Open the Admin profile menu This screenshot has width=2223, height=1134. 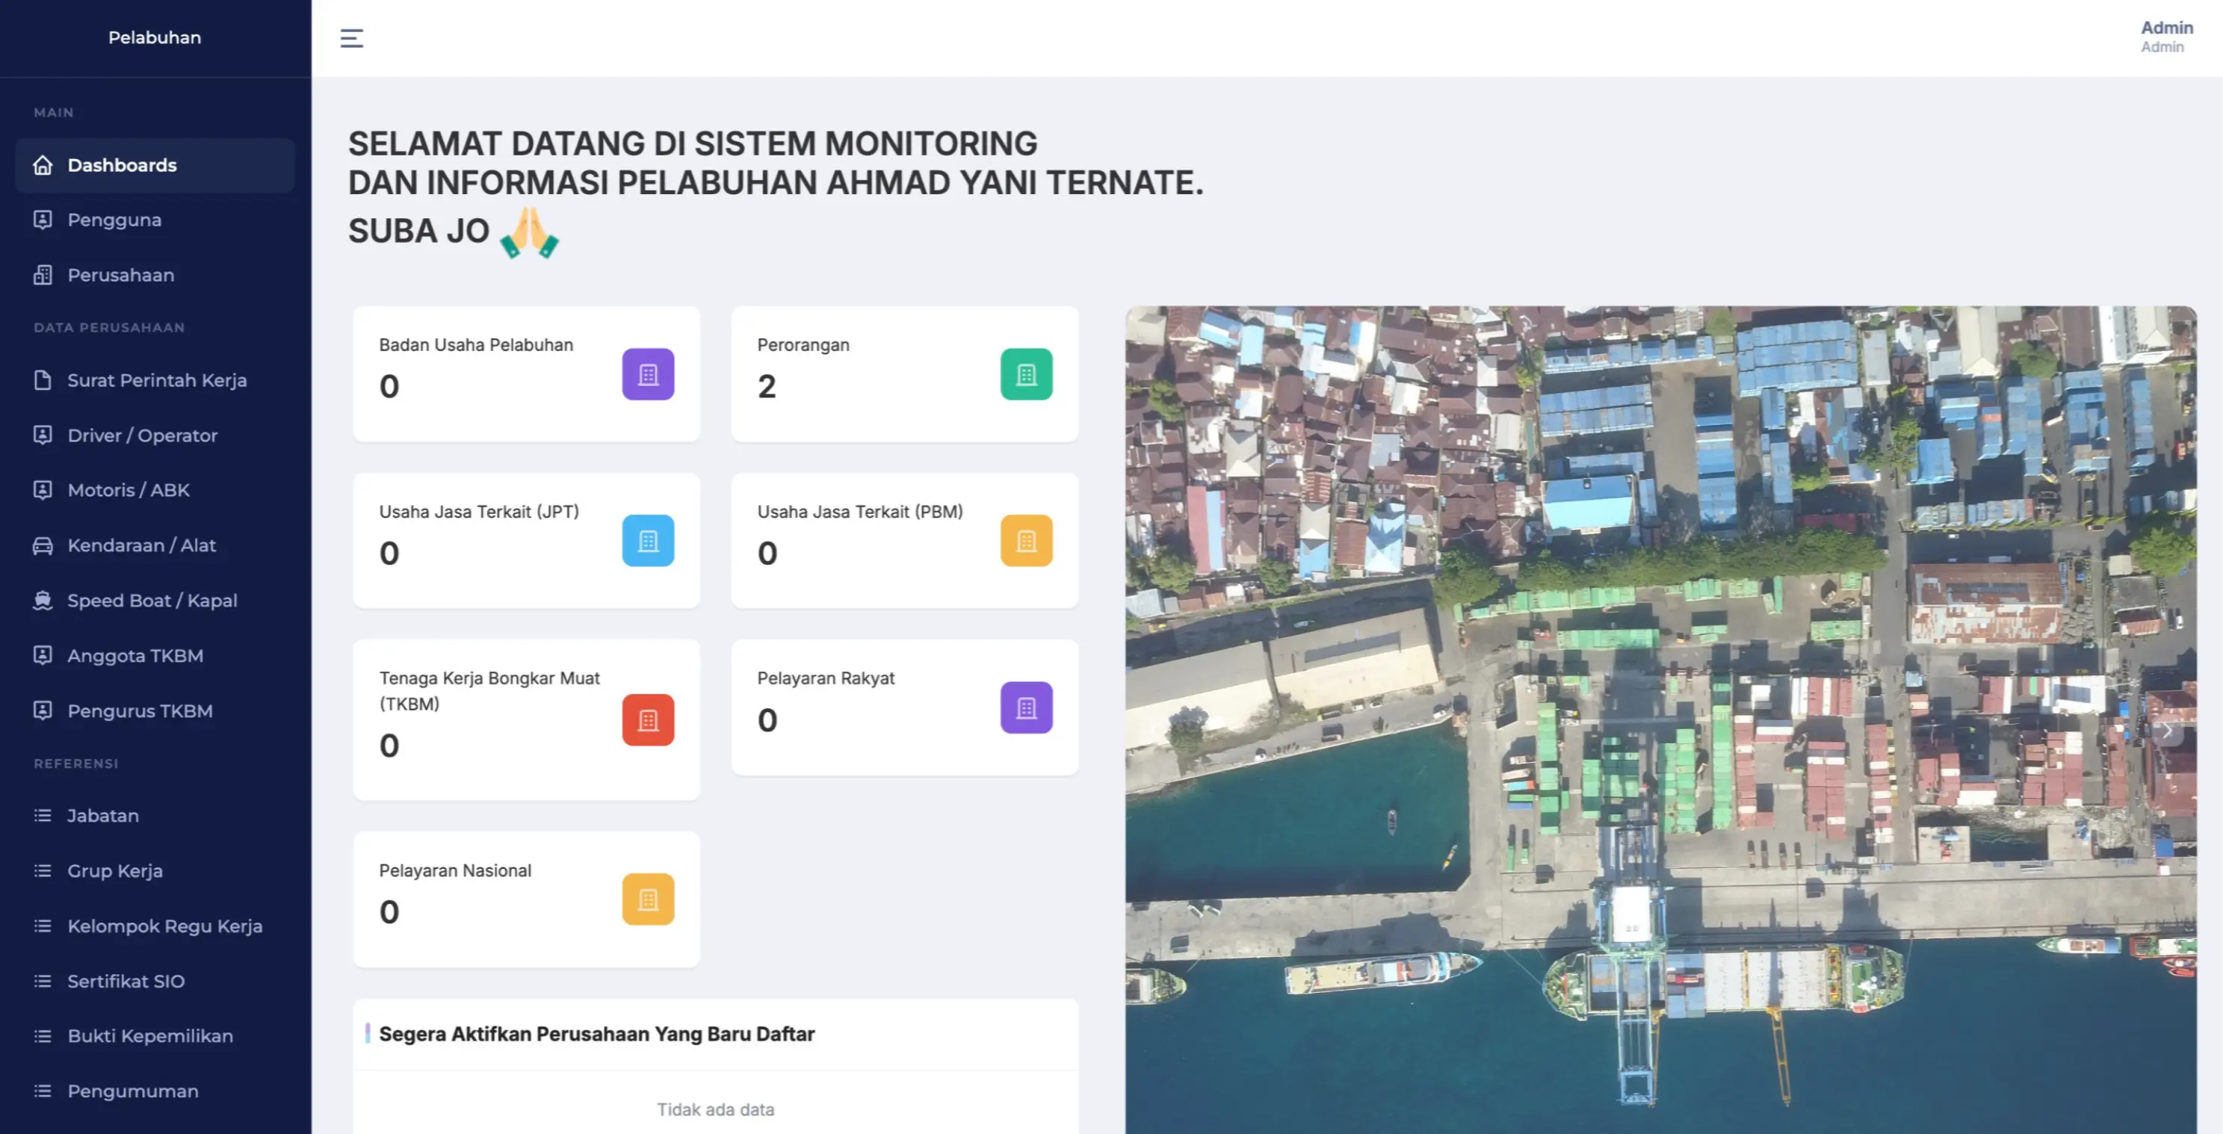(2162, 37)
